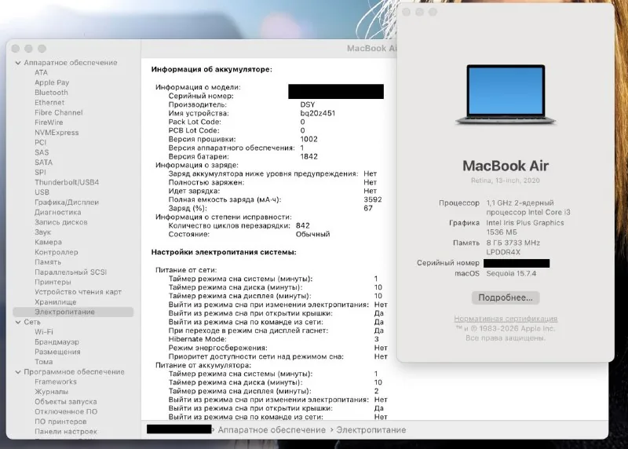Close the System Information window
Screen dimensions: 628x449
pos(16,49)
